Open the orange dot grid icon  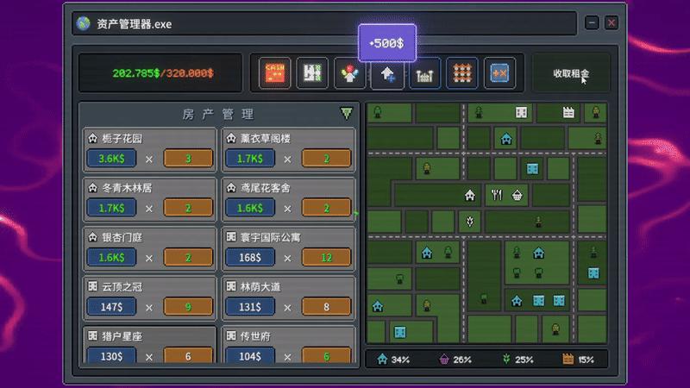pyautogui.click(x=461, y=74)
